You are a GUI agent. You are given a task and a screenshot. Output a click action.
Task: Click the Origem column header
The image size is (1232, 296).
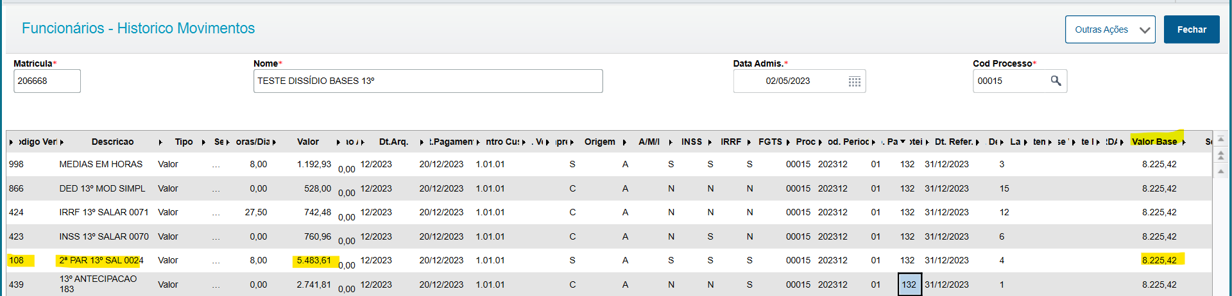pyautogui.click(x=599, y=142)
